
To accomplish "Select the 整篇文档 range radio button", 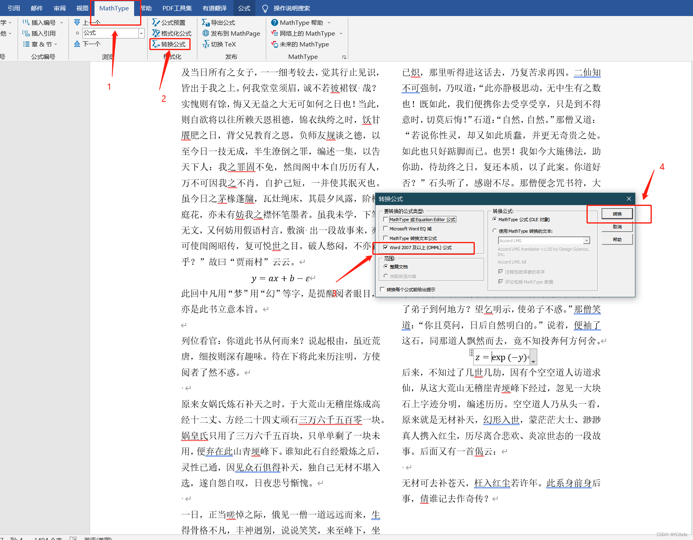I will coord(386,266).
